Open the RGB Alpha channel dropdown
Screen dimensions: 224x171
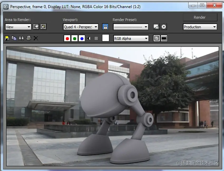pyautogui.click(x=131, y=38)
